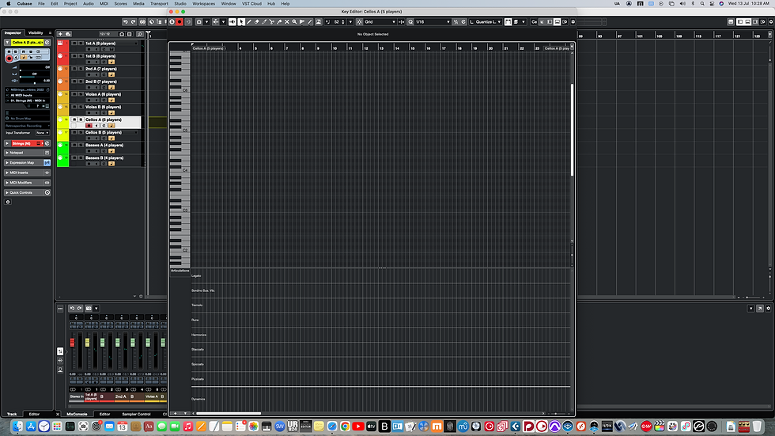Click macOS Spotlight search icon in menu bar

pos(702,3)
